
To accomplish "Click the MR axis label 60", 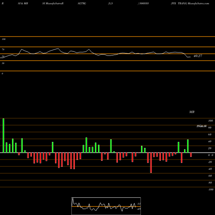I will click(x=210, y=135).
